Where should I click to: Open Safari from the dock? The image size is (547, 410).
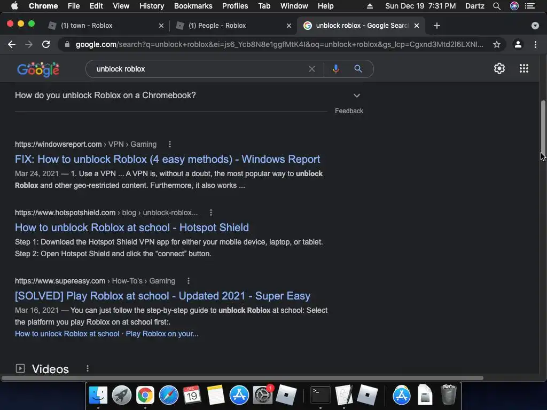(x=168, y=395)
